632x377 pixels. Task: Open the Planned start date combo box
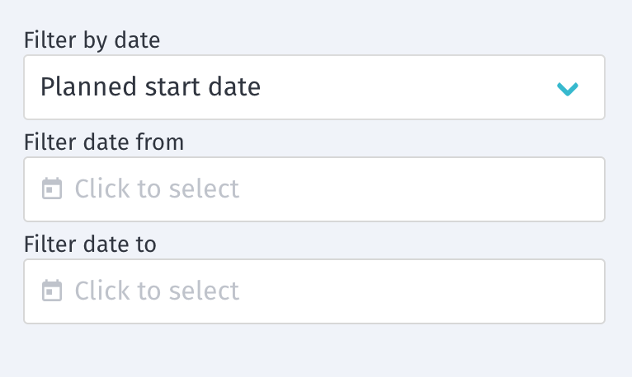coord(314,87)
